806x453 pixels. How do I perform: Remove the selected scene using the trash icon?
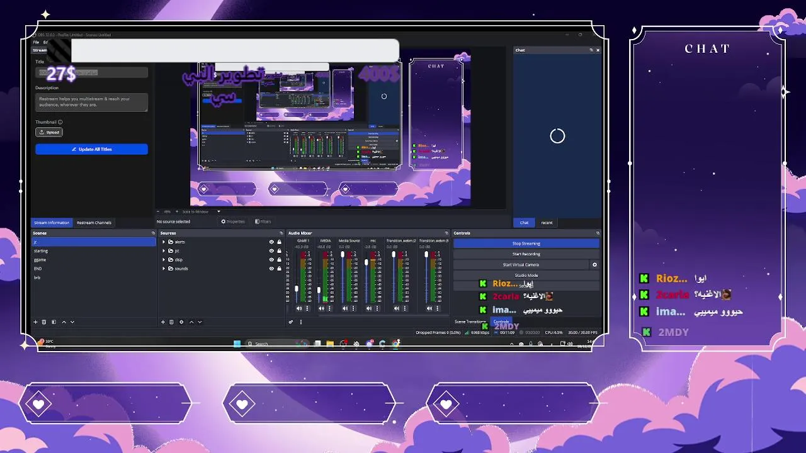pyautogui.click(x=43, y=322)
